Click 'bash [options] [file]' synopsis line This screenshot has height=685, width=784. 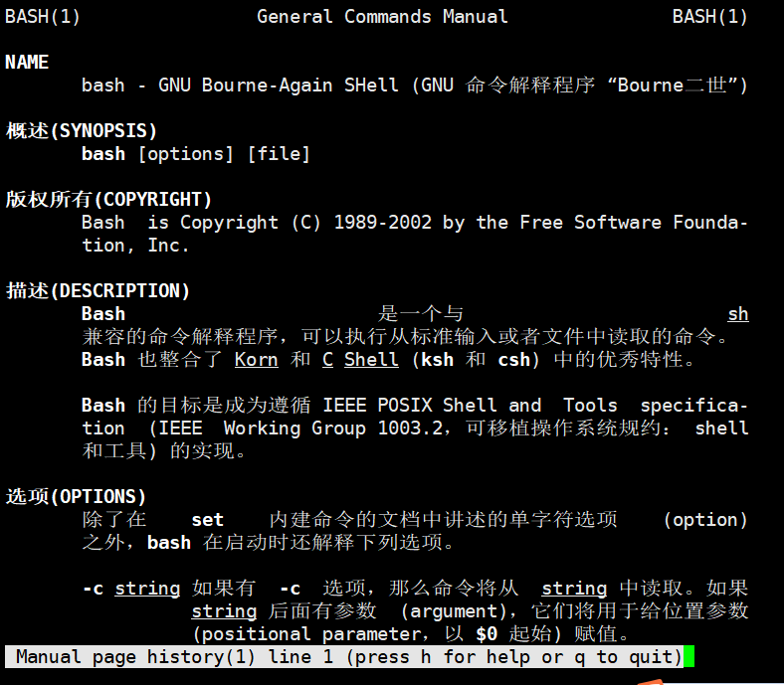(x=196, y=154)
